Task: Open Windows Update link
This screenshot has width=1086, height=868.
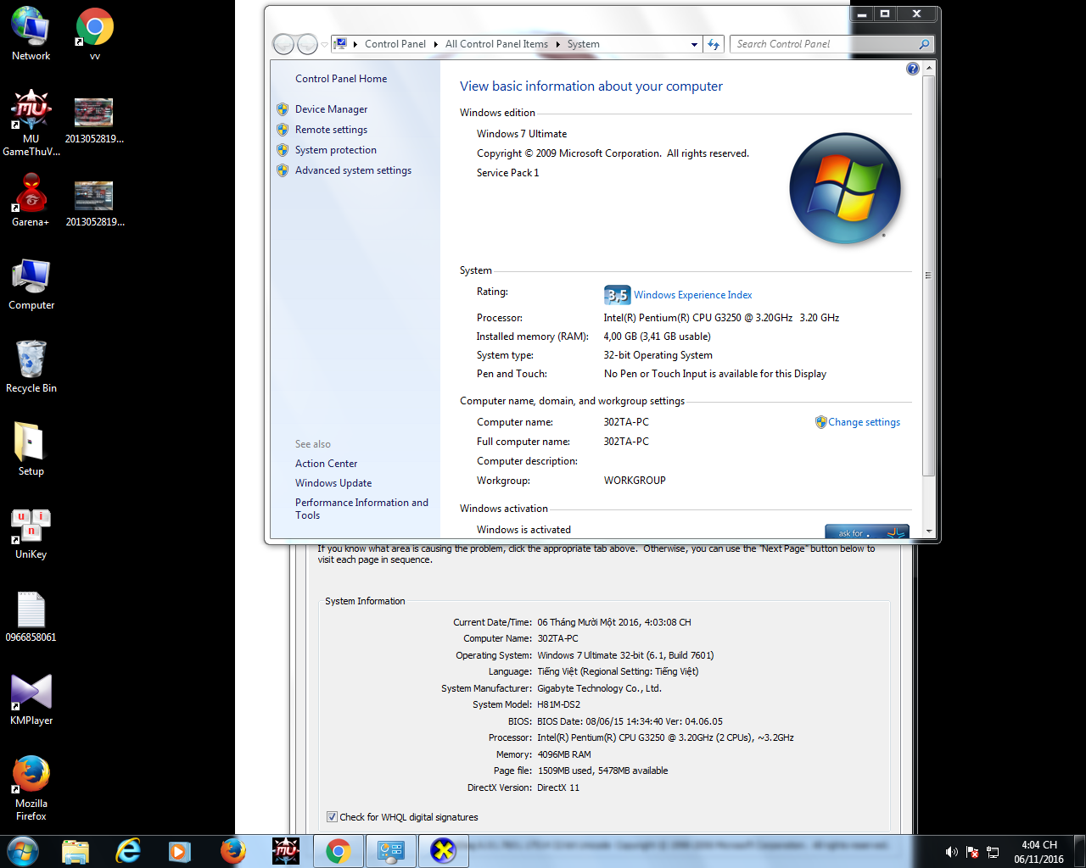Action: [x=333, y=483]
